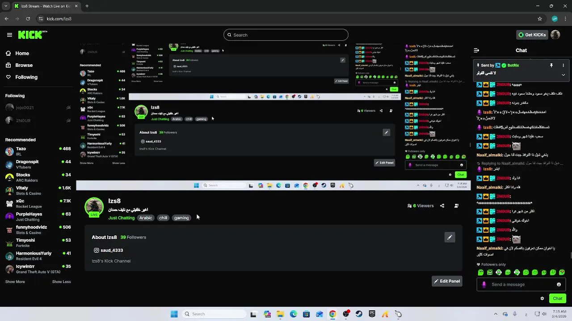572x321 pixels.
Task: Insert the angry square green emote
Action: click(490, 272)
